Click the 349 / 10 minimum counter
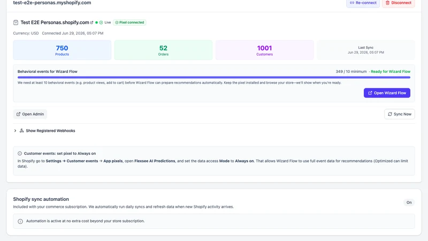428x241 pixels. (351, 72)
